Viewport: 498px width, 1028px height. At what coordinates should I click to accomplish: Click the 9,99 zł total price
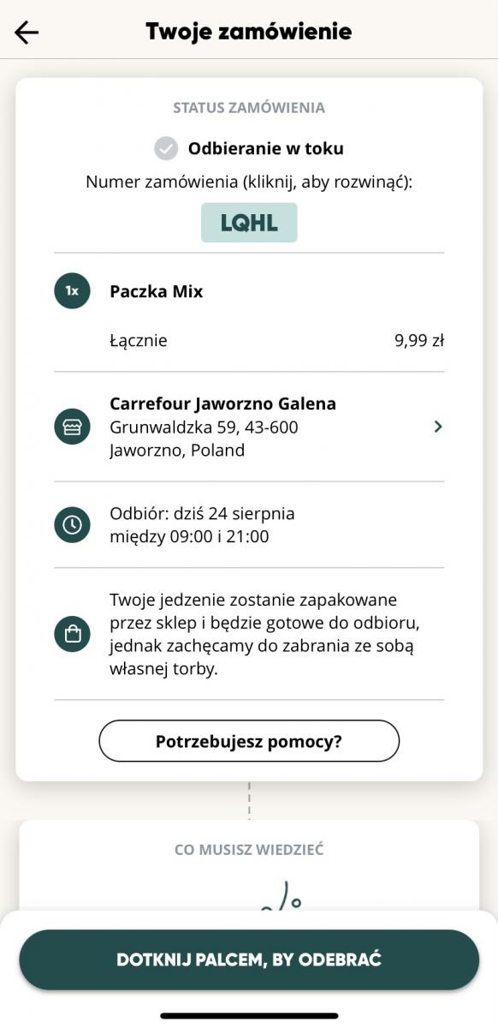419,341
